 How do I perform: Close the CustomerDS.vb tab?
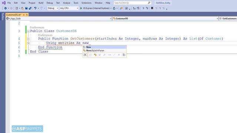coord(27,15)
